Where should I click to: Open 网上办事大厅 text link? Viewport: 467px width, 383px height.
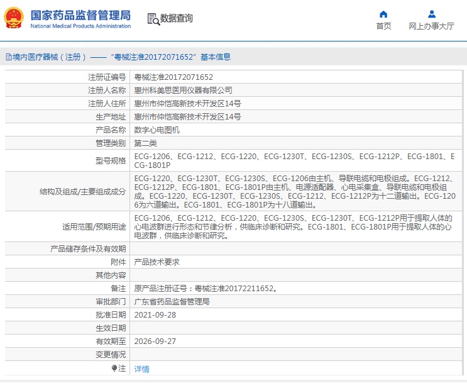(431, 26)
